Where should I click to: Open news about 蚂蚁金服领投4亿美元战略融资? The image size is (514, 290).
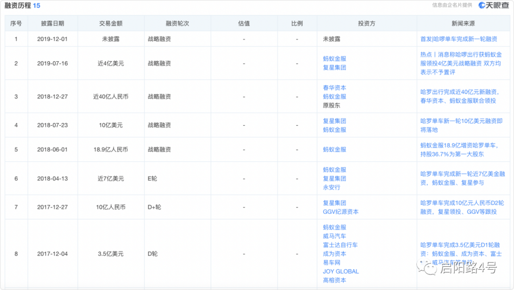(460, 63)
